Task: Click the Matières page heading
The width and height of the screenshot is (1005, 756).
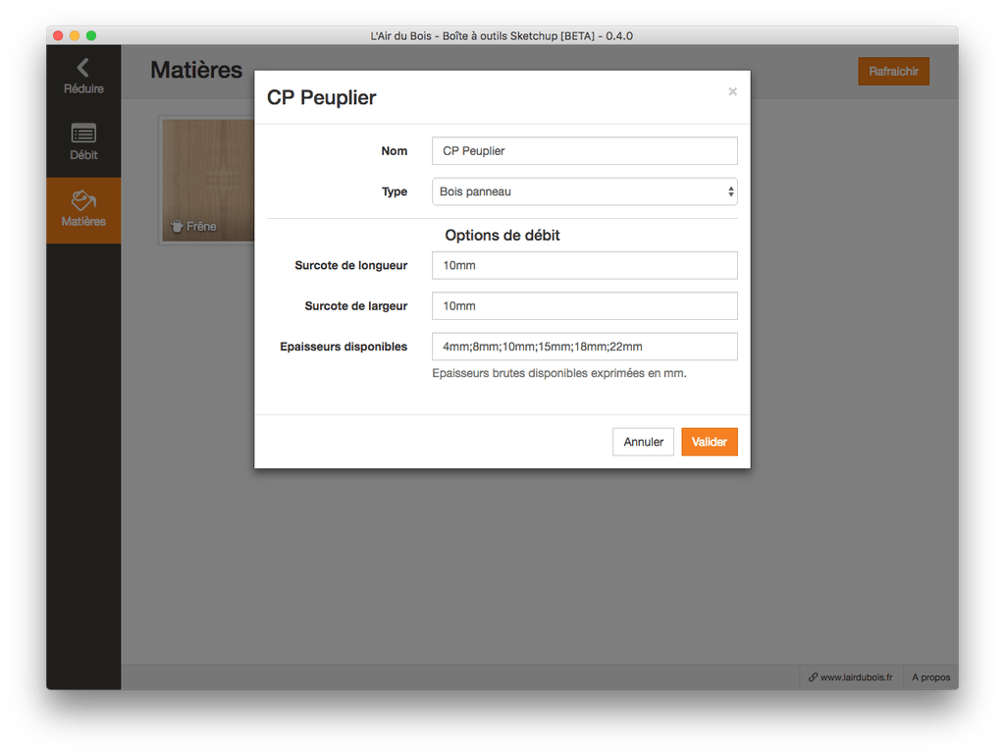Action: point(196,71)
